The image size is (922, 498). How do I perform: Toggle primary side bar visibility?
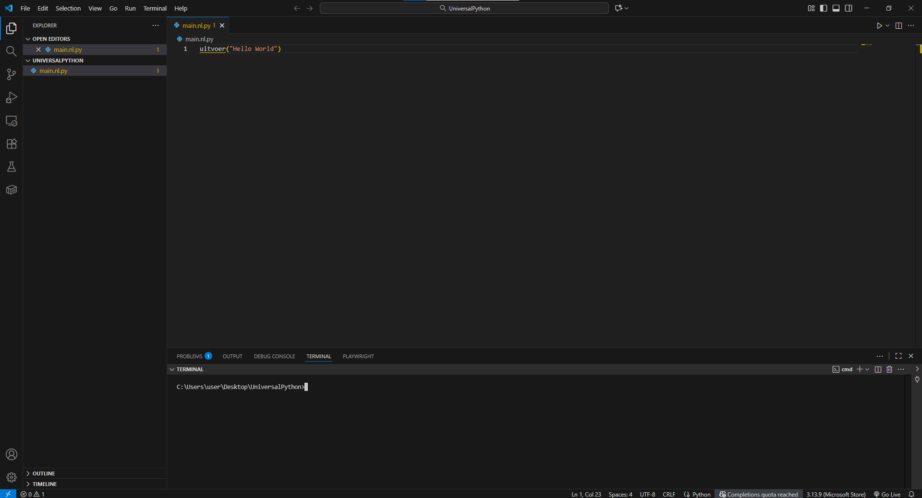tap(823, 8)
